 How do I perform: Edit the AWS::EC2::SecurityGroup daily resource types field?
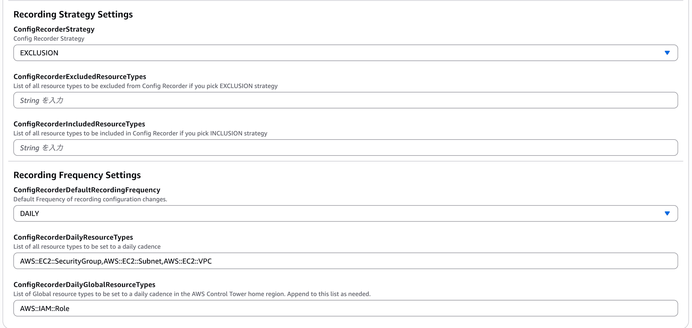345,261
